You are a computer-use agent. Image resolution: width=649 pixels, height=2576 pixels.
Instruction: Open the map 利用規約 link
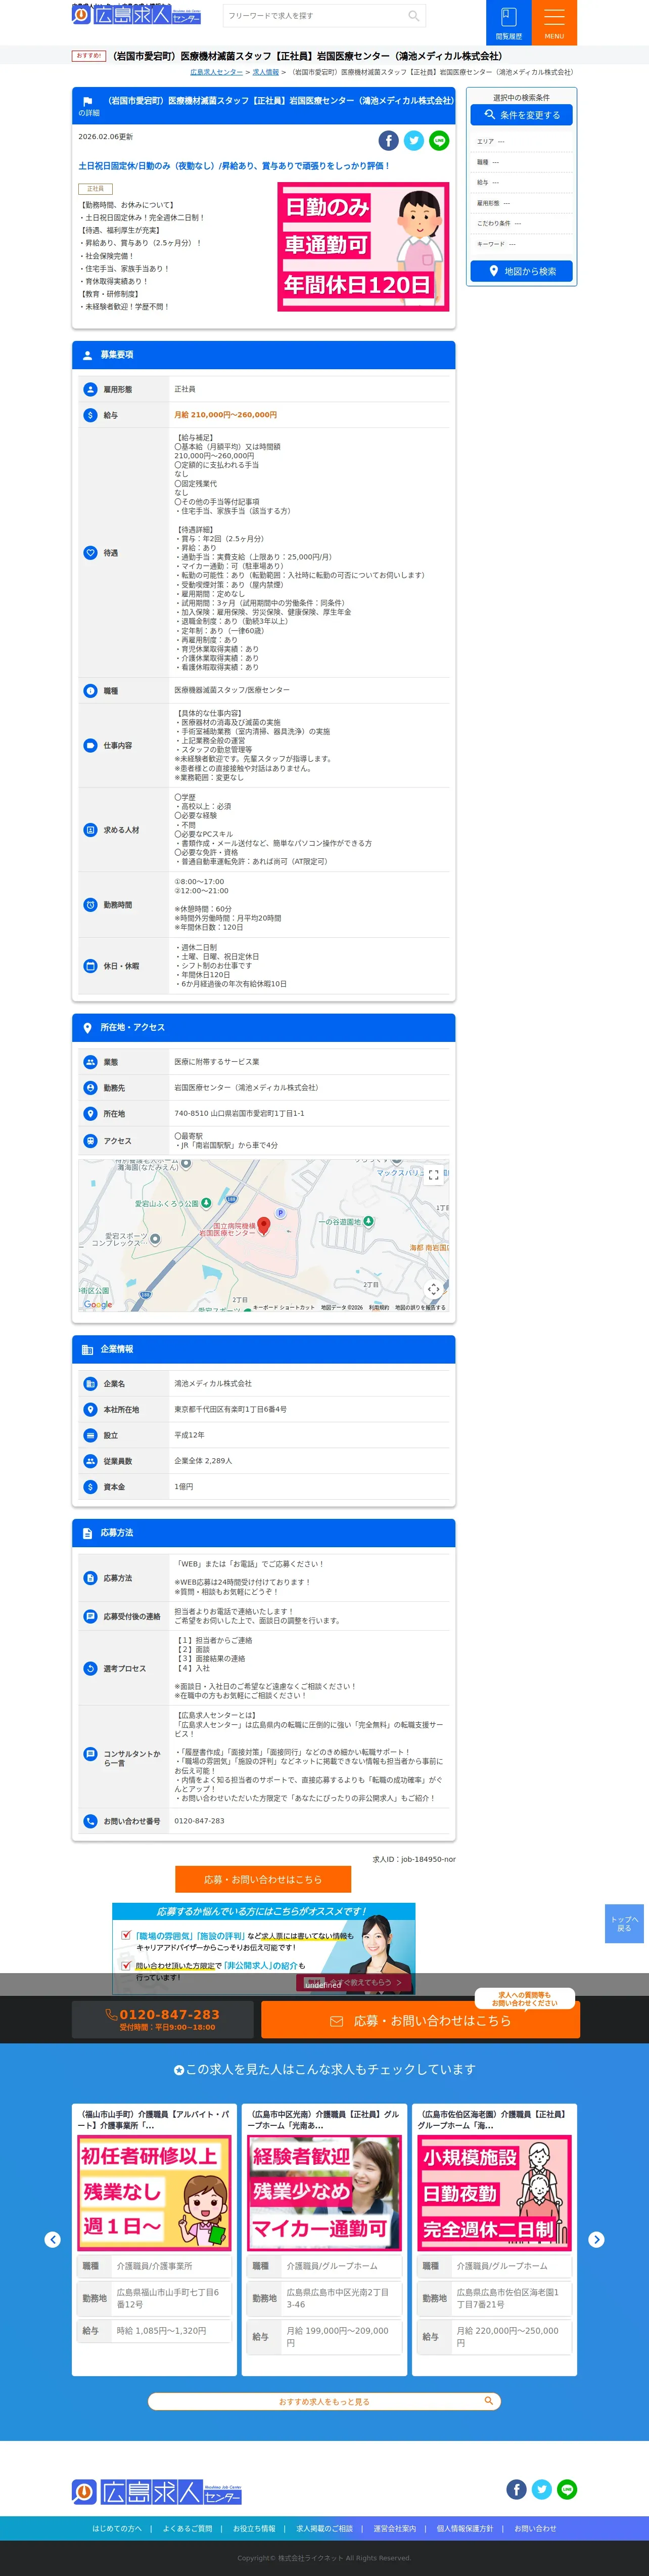point(379,1307)
